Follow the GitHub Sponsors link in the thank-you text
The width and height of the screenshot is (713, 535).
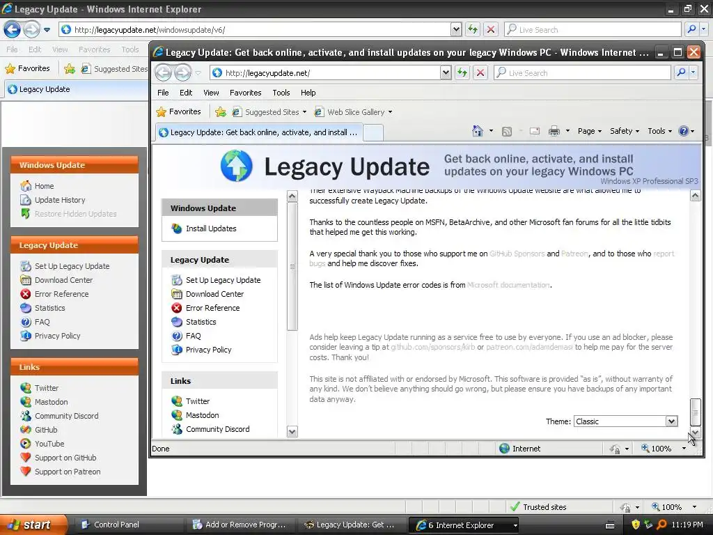(x=517, y=254)
